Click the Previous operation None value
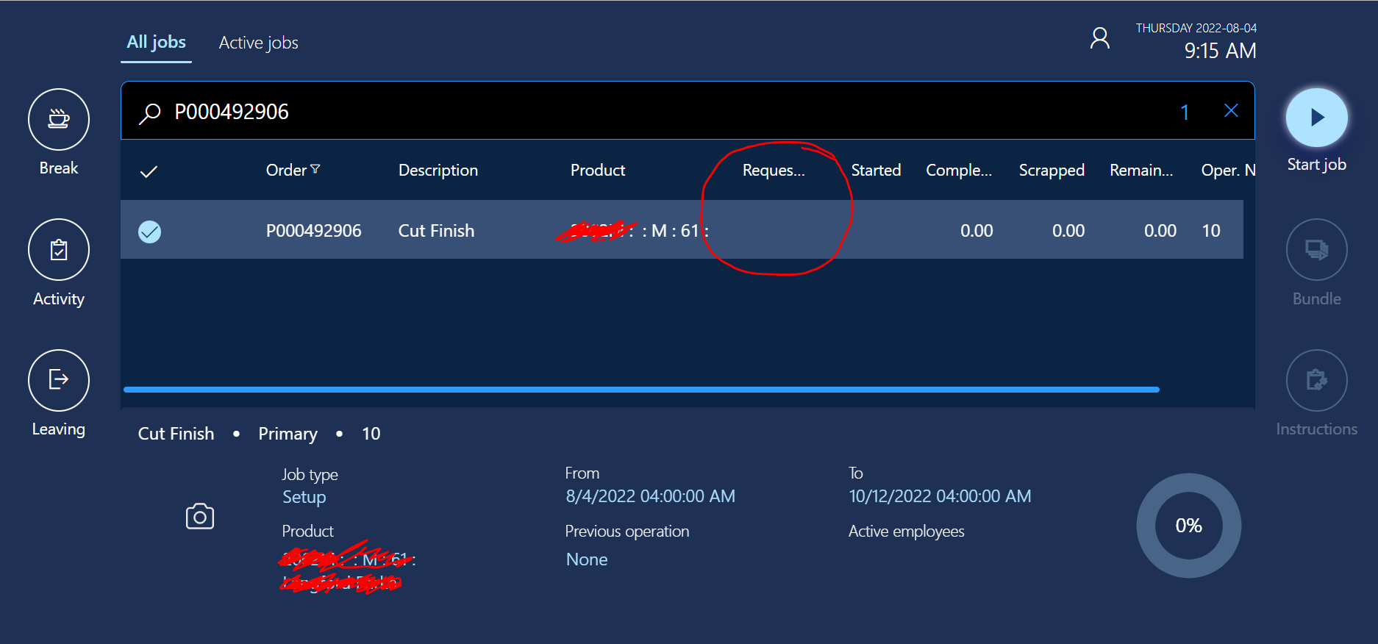 pyautogui.click(x=587, y=559)
